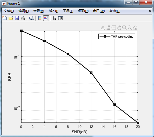
Task: Click the Data Tips icon above axes
Action: tap(114, 28)
